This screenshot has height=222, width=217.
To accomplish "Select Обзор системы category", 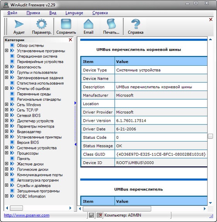I will pos(30,45).
